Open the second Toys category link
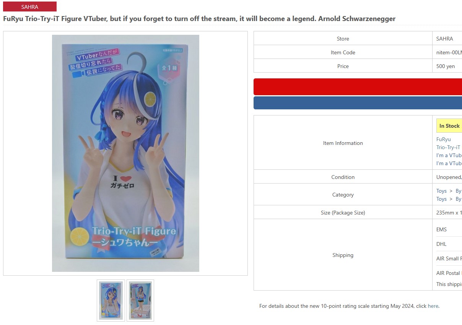The width and height of the screenshot is (462, 325). point(441,199)
